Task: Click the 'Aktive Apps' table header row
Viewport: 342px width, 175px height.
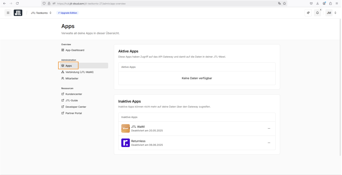Action: pos(197,67)
